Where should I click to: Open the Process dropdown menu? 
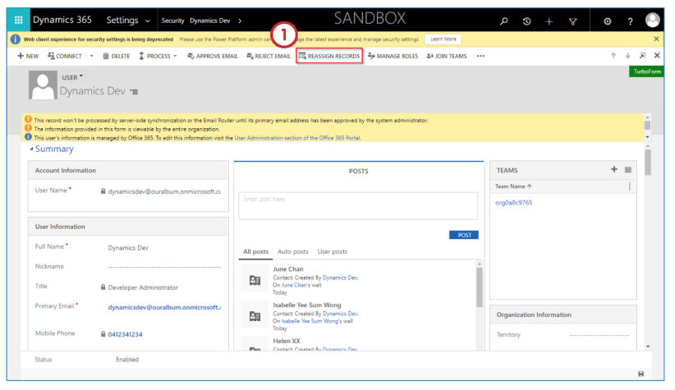pyautogui.click(x=158, y=56)
